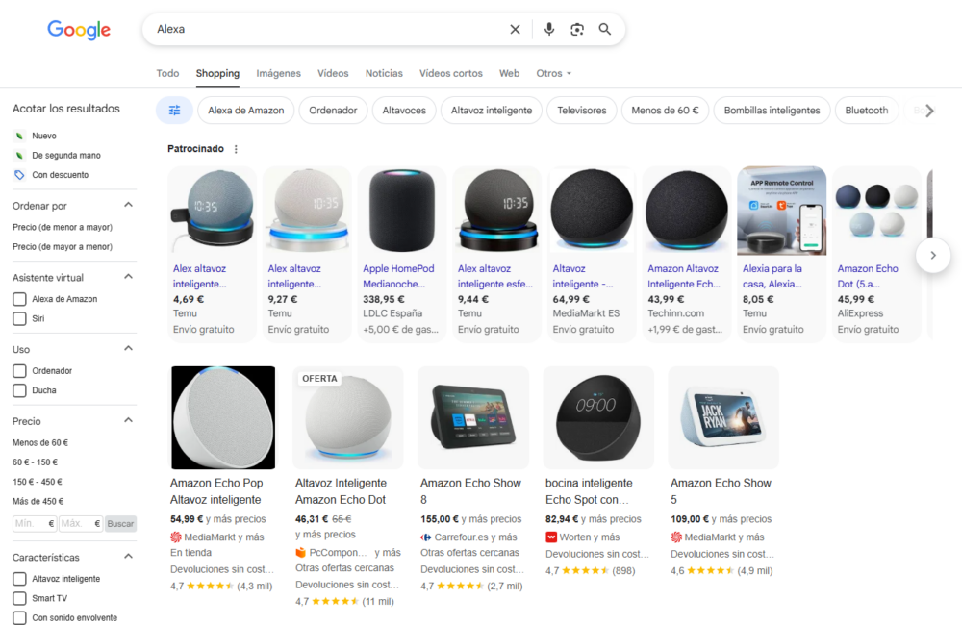Filter price Menos de 60 € in sidebar
The width and height of the screenshot is (962, 625).
pos(40,443)
